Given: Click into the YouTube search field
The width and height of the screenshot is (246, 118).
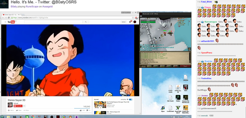Looking at the screenshot, I should coord(53,22).
